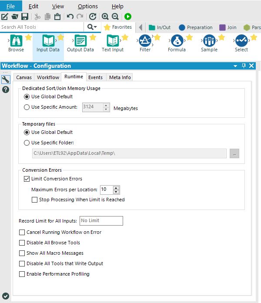The image size is (261, 303).
Task: Open help via question mark icon
Action: [6, 90]
